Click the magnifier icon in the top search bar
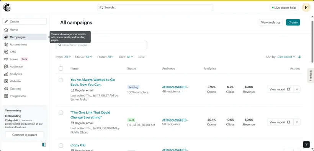Image resolution: width=314 pixels, height=151 pixels. click(101, 8)
